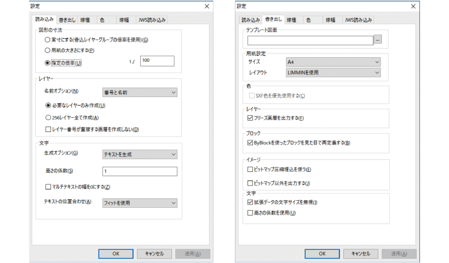Click the browse (...) button for template
This screenshot has width=449, height=263.
tap(378, 40)
